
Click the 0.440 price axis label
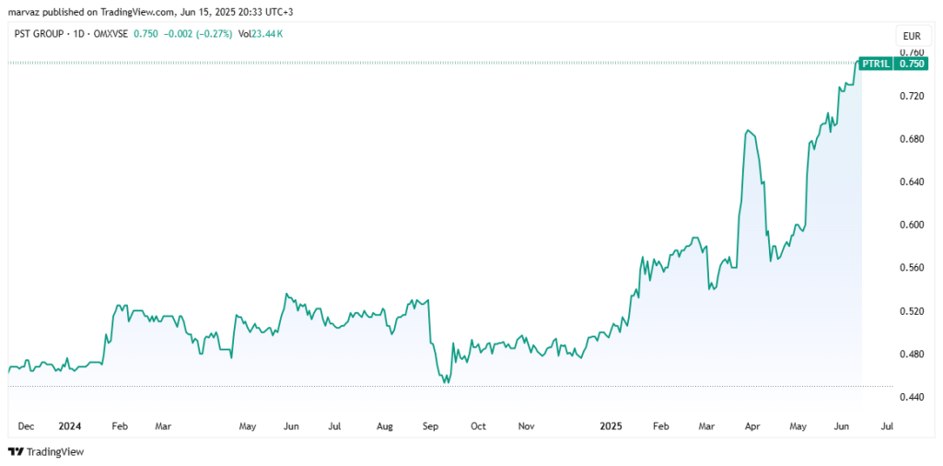pyautogui.click(x=911, y=398)
